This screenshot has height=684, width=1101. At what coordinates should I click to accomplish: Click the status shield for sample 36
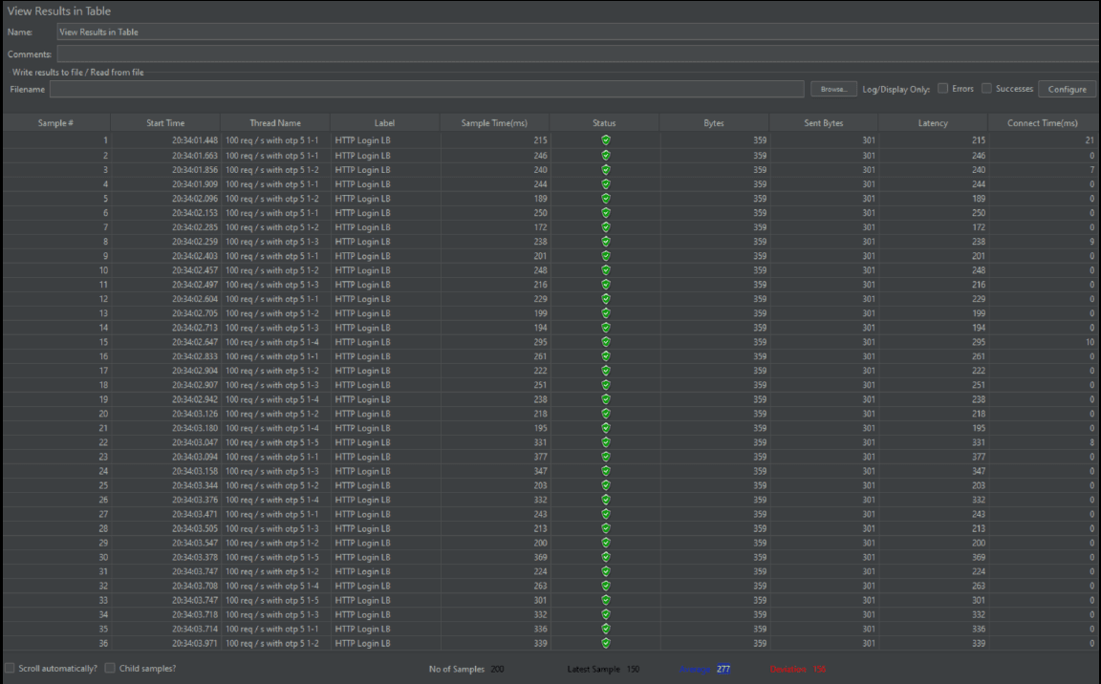tap(605, 644)
